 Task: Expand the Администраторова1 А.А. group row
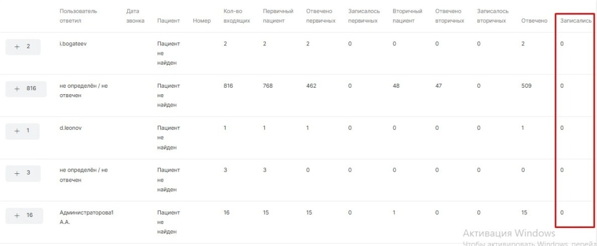point(24,215)
